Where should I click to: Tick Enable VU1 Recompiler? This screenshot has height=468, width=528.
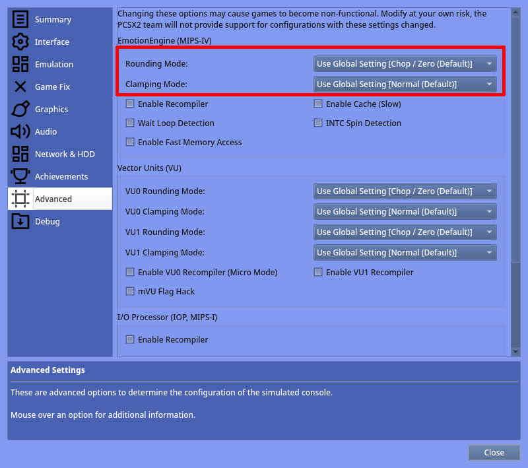318,273
